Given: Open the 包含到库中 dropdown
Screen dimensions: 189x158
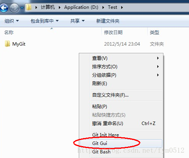Looking at the screenshot, I should pyautogui.click(x=44, y=21).
